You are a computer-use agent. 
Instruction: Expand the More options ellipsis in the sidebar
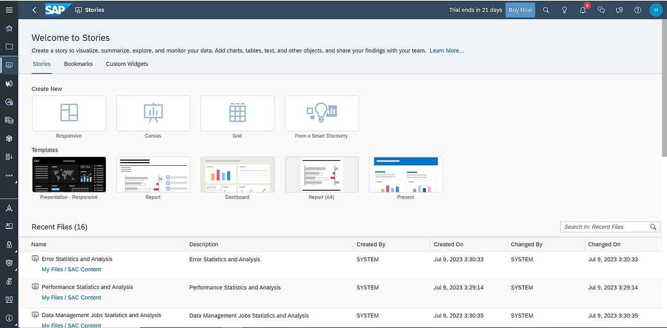pyautogui.click(x=9, y=175)
